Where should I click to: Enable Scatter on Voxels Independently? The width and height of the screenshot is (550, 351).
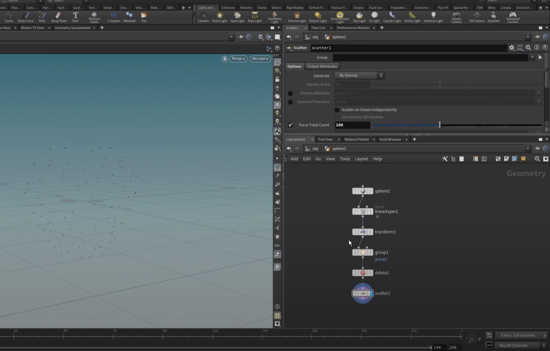[337, 110]
